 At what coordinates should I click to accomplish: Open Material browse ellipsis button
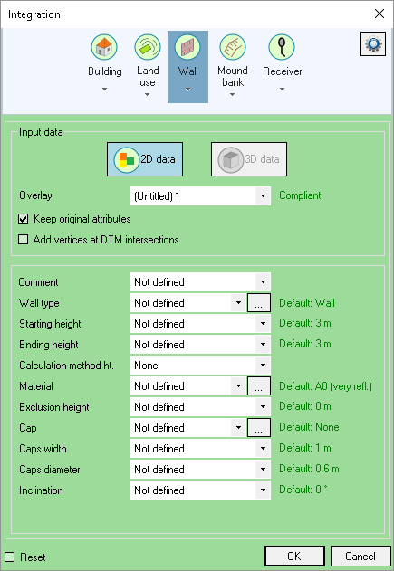point(259,386)
